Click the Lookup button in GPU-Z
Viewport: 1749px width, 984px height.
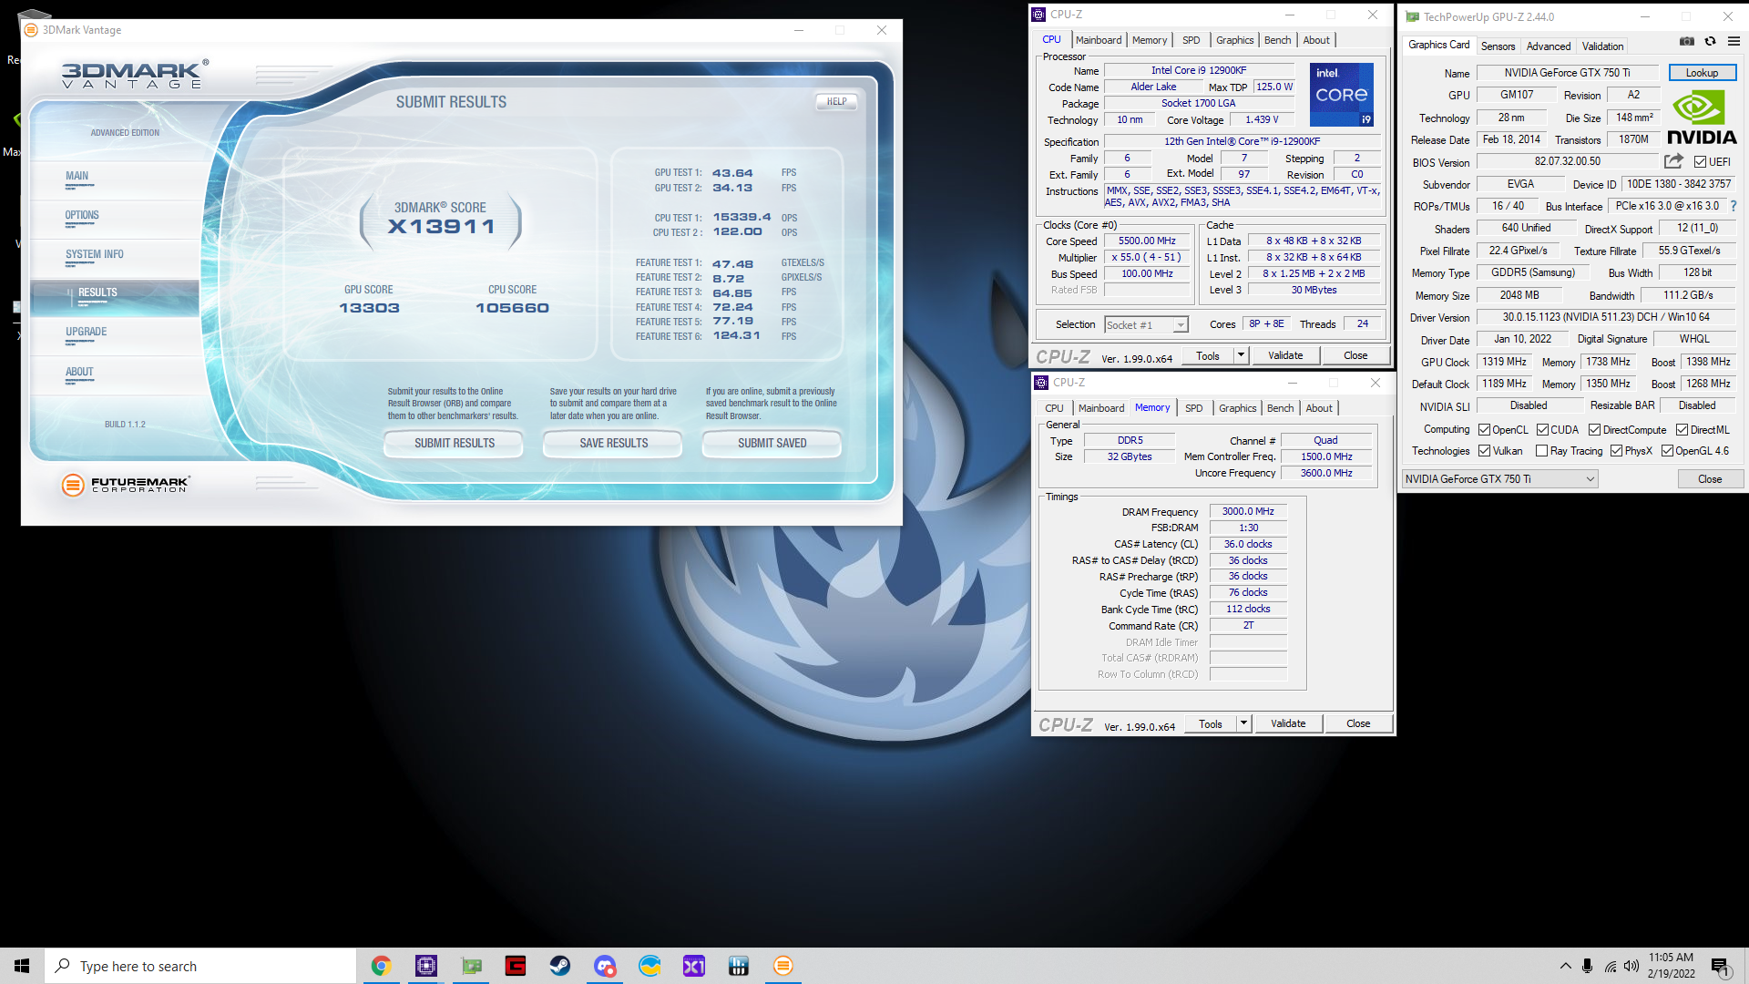click(1702, 73)
